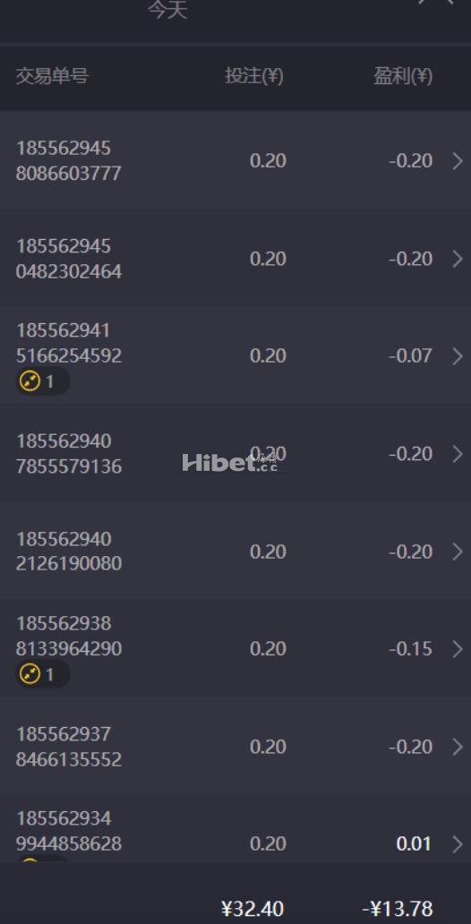Image resolution: width=471 pixels, height=924 pixels.
Task: Click total bet amount ¥32.40
Action: click(x=253, y=908)
